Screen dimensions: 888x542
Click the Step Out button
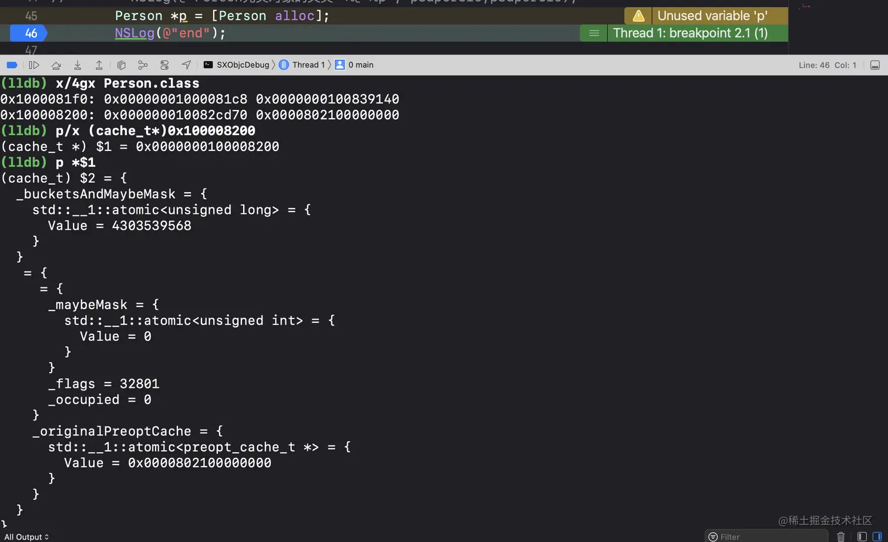pos(99,65)
